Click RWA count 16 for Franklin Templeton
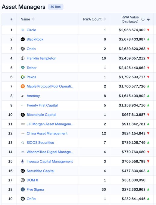The image size is (156, 205). click(104, 58)
